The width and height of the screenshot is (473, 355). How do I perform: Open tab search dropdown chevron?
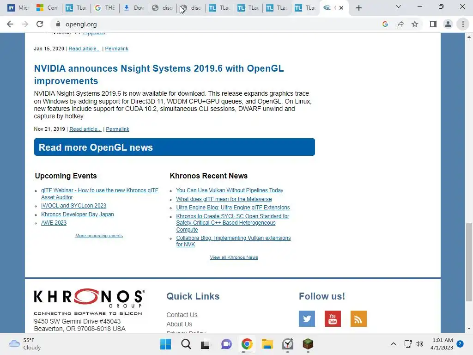pos(399,6)
